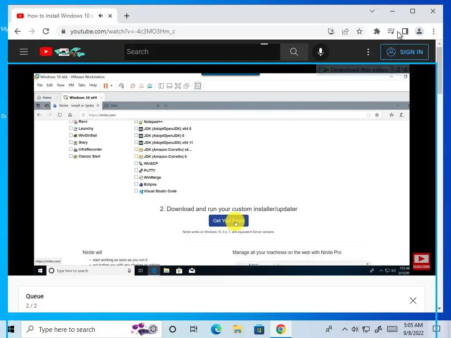The height and width of the screenshot is (338, 451).
Task: Open the VMware Edit menu
Action: point(49,85)
